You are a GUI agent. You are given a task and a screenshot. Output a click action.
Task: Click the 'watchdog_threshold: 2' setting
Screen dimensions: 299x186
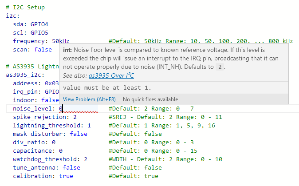coord(50,159)
